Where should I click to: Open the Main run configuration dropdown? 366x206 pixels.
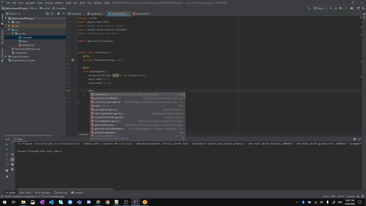coord(320,8)
